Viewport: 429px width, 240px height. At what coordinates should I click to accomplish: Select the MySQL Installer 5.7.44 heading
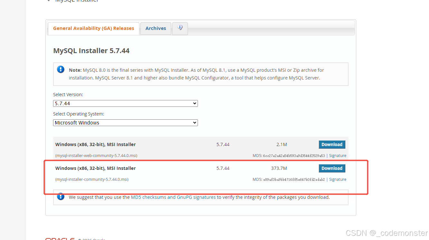[x=91, y=51]
